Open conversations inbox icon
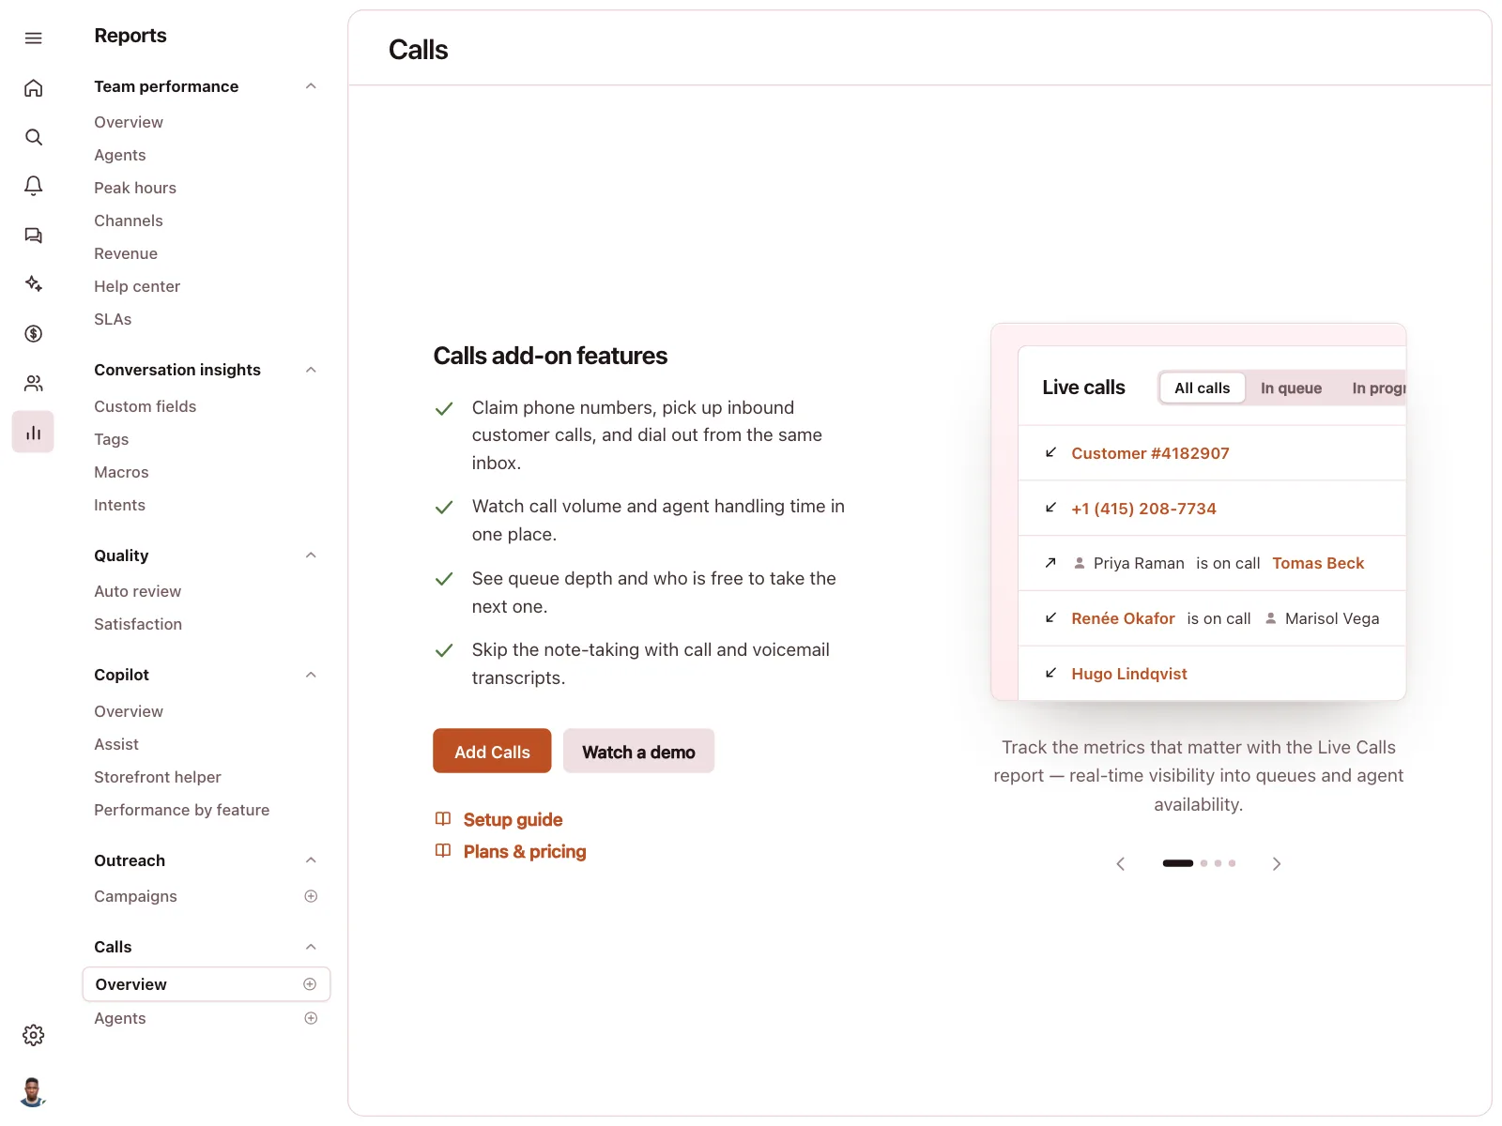 click(x=34, y=236)
